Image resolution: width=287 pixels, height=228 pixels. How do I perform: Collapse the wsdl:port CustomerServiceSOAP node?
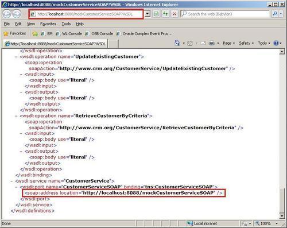click(x=16, y=187)
